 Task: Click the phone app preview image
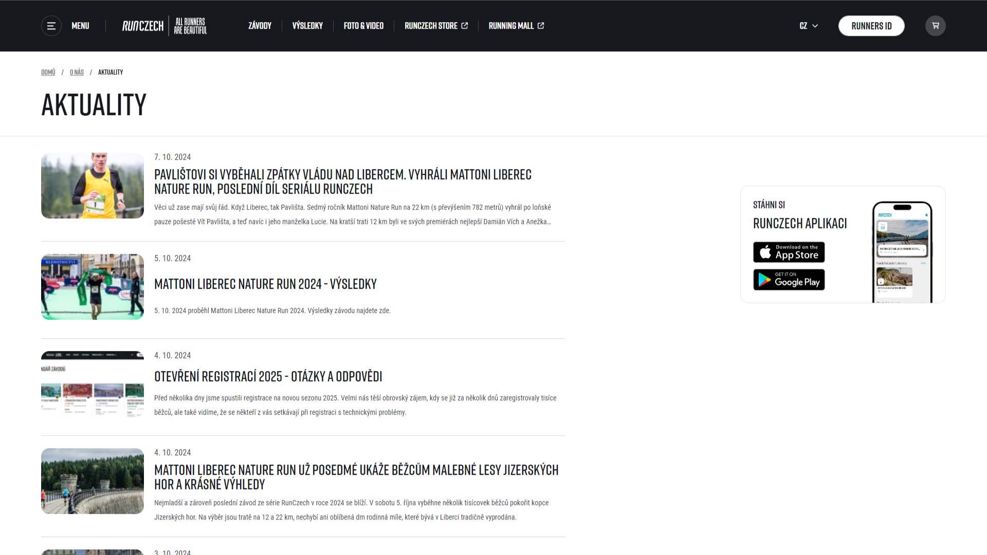click(x=902, y=252)
